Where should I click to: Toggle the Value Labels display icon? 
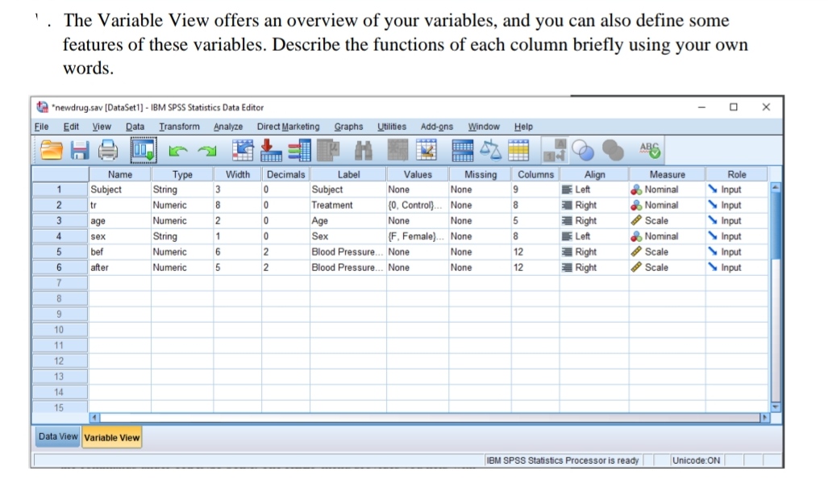point(555,150)
